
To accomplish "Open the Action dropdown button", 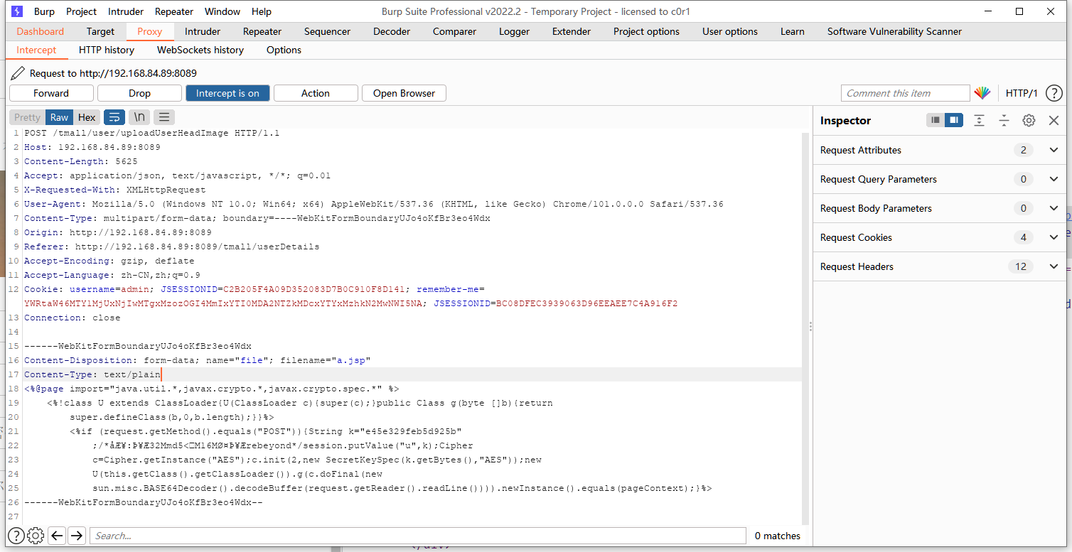I will click(x=316, y=93).
